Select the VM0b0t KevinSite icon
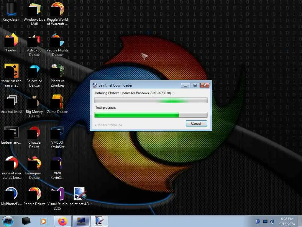302x227 pixels. click(58, 137)
